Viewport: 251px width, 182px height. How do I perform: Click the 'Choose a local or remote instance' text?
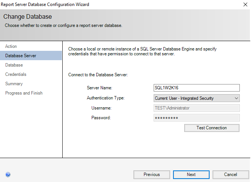click(142, 51)
